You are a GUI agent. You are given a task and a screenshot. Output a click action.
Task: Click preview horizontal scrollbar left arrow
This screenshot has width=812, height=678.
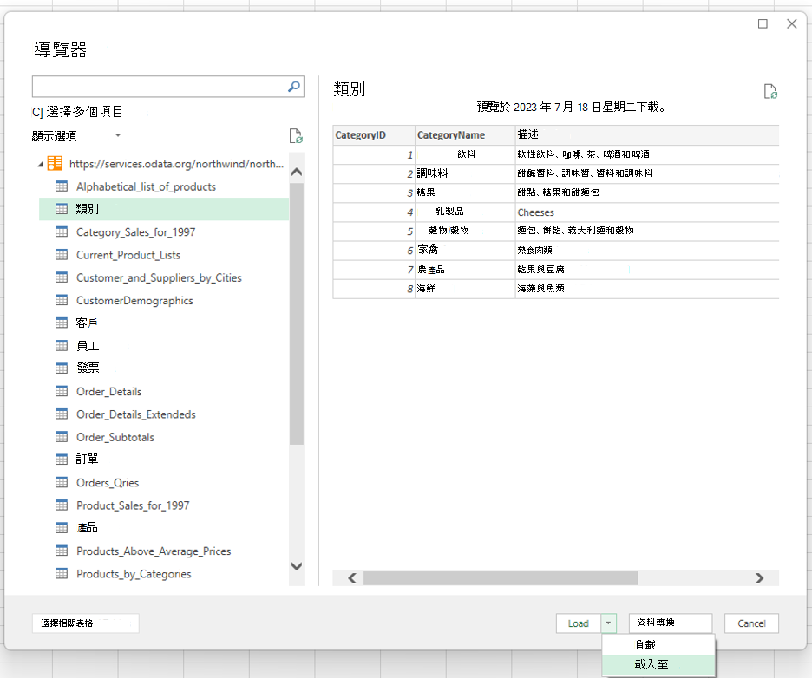(353, 578)
